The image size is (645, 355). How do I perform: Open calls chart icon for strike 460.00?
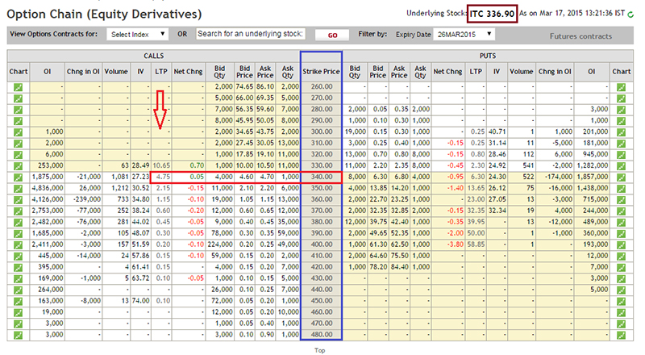click(18, 312)
